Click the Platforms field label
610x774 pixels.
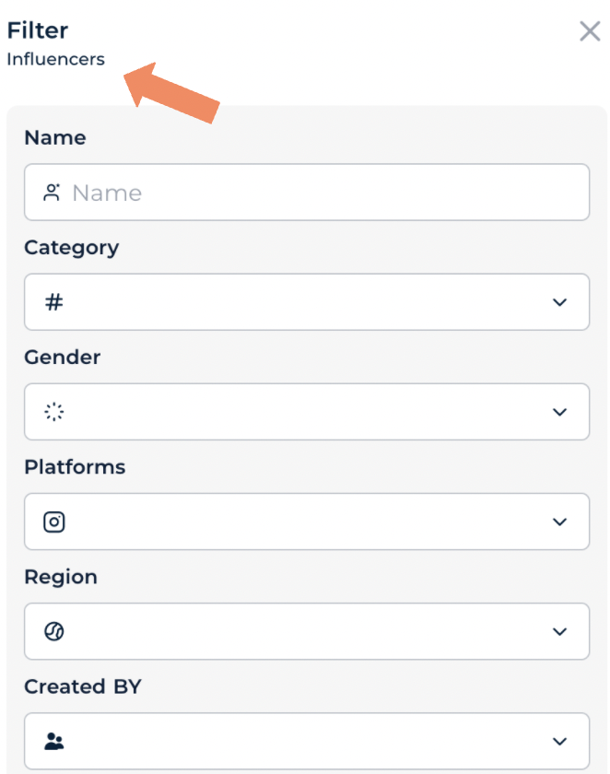[75, 466]
